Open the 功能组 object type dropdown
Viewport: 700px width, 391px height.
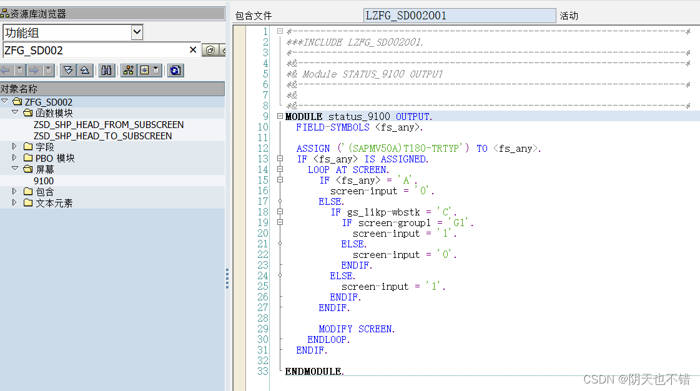coord(138,32)
